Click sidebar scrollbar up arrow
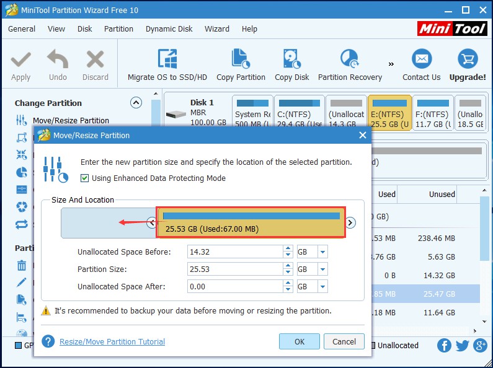The height and width of the screenshot is (368, 493). click(156, 94)
